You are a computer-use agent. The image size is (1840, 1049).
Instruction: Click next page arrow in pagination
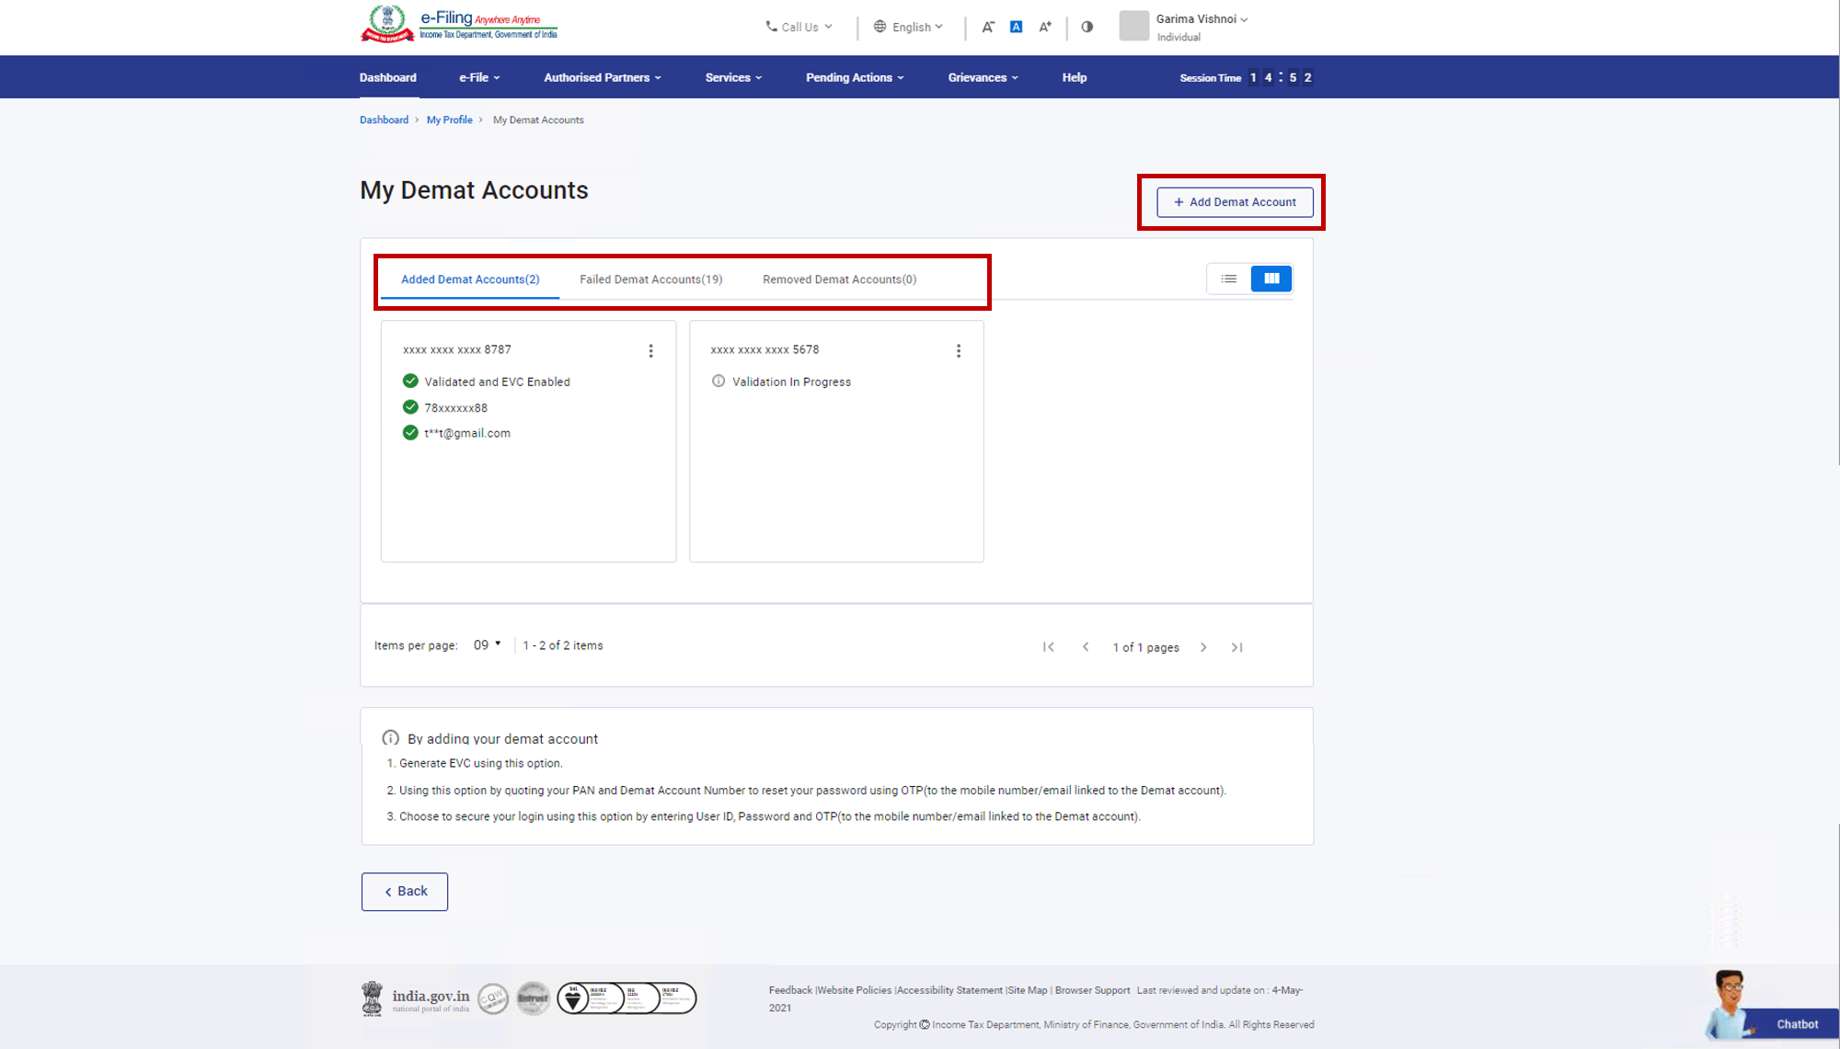coord(1202,647)
